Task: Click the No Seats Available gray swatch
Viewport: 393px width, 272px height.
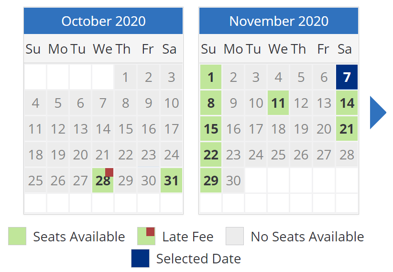Action: [x=235, y=236]
